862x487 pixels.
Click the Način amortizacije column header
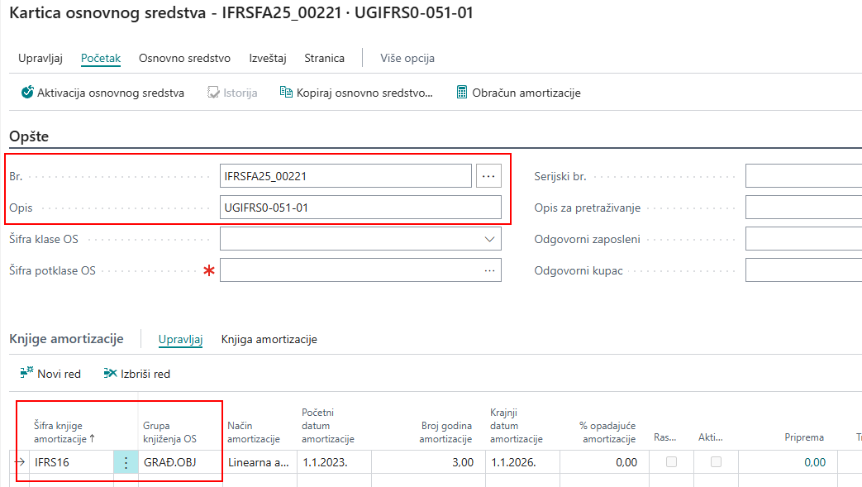tap(254, 432)
